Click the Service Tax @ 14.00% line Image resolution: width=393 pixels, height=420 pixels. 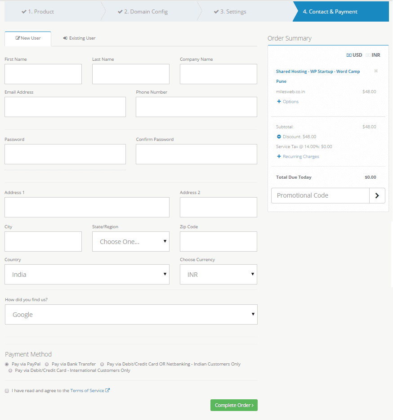click(x=304, y=146)
